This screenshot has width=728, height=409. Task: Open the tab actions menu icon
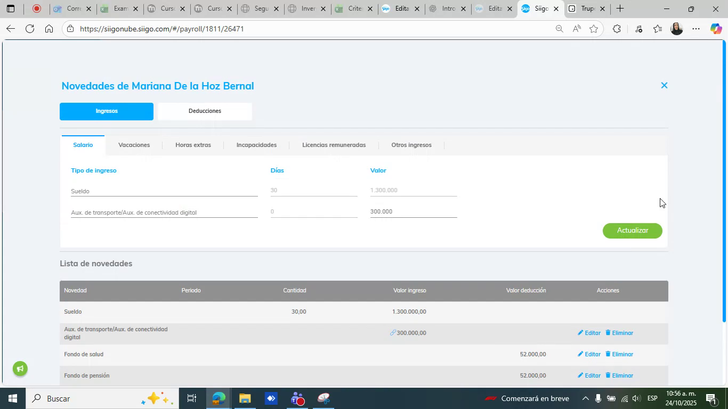point(10,9)
